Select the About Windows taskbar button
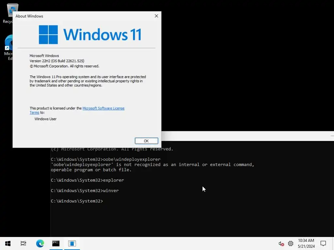Viewport: 334px width, 250px height. coord(72,243)
